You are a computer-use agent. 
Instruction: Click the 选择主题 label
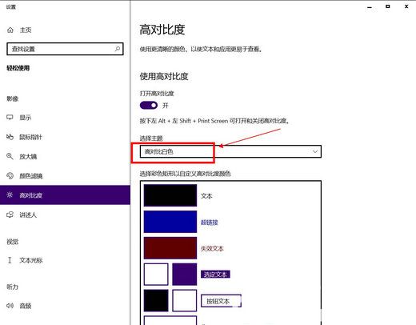click(151, 138)
